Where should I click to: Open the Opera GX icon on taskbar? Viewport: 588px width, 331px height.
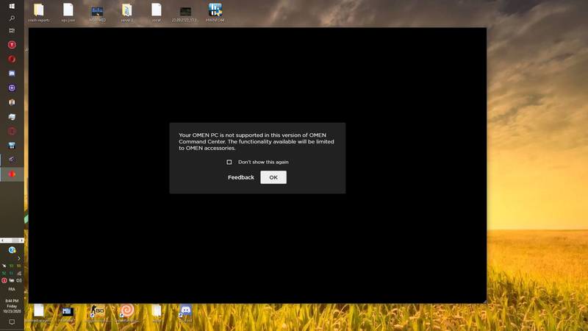(12, 131)
